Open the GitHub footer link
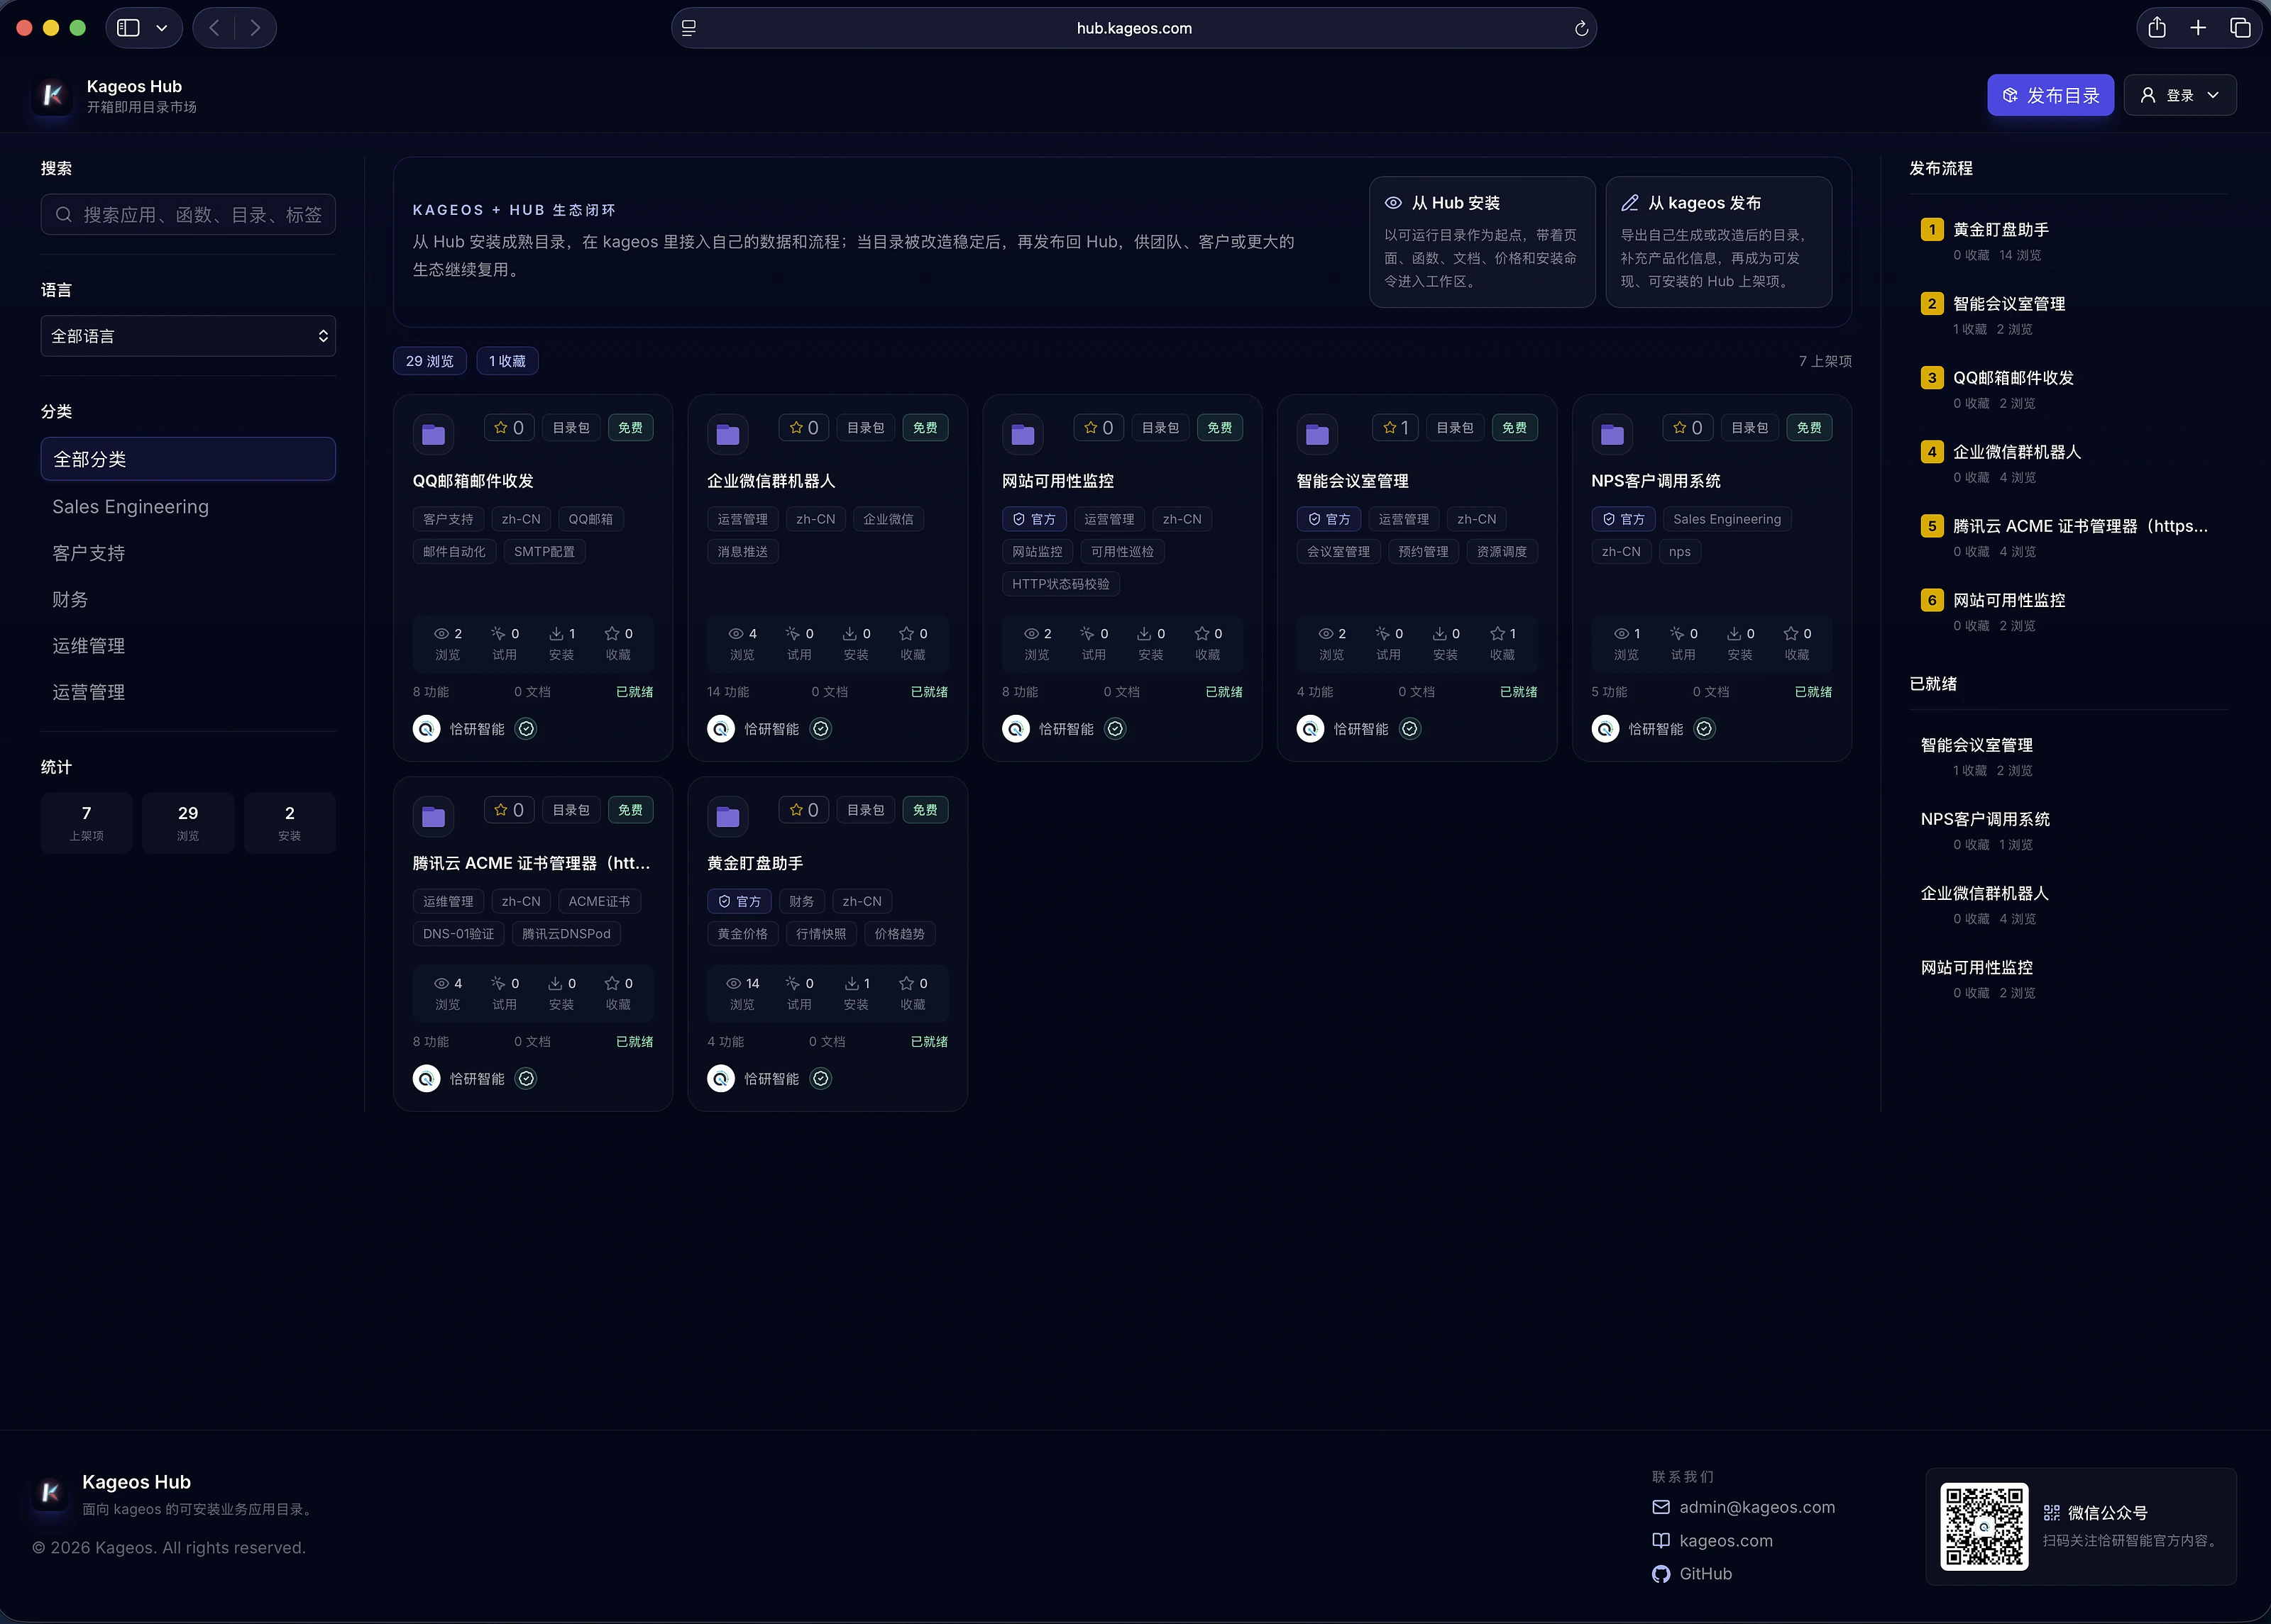This screenshot has width=2271, height=1624. pos(1706,1574)
